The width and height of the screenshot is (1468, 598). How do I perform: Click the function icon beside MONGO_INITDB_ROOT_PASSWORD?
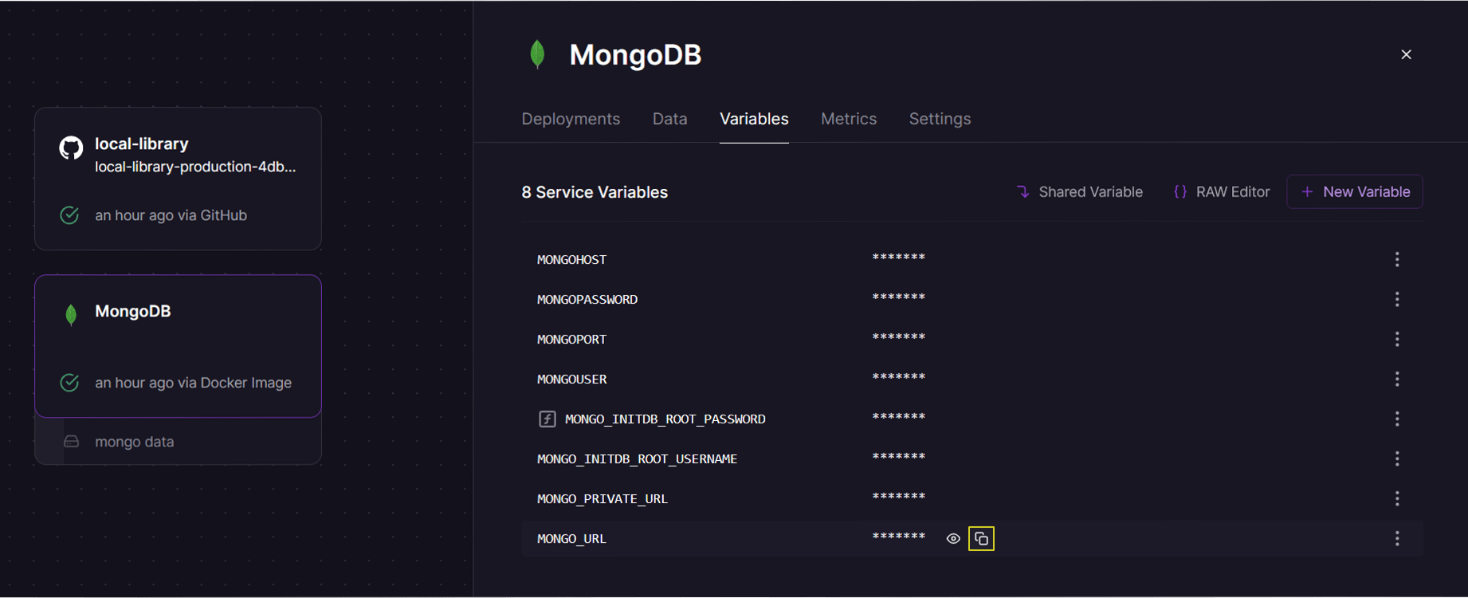coord(547,419)
